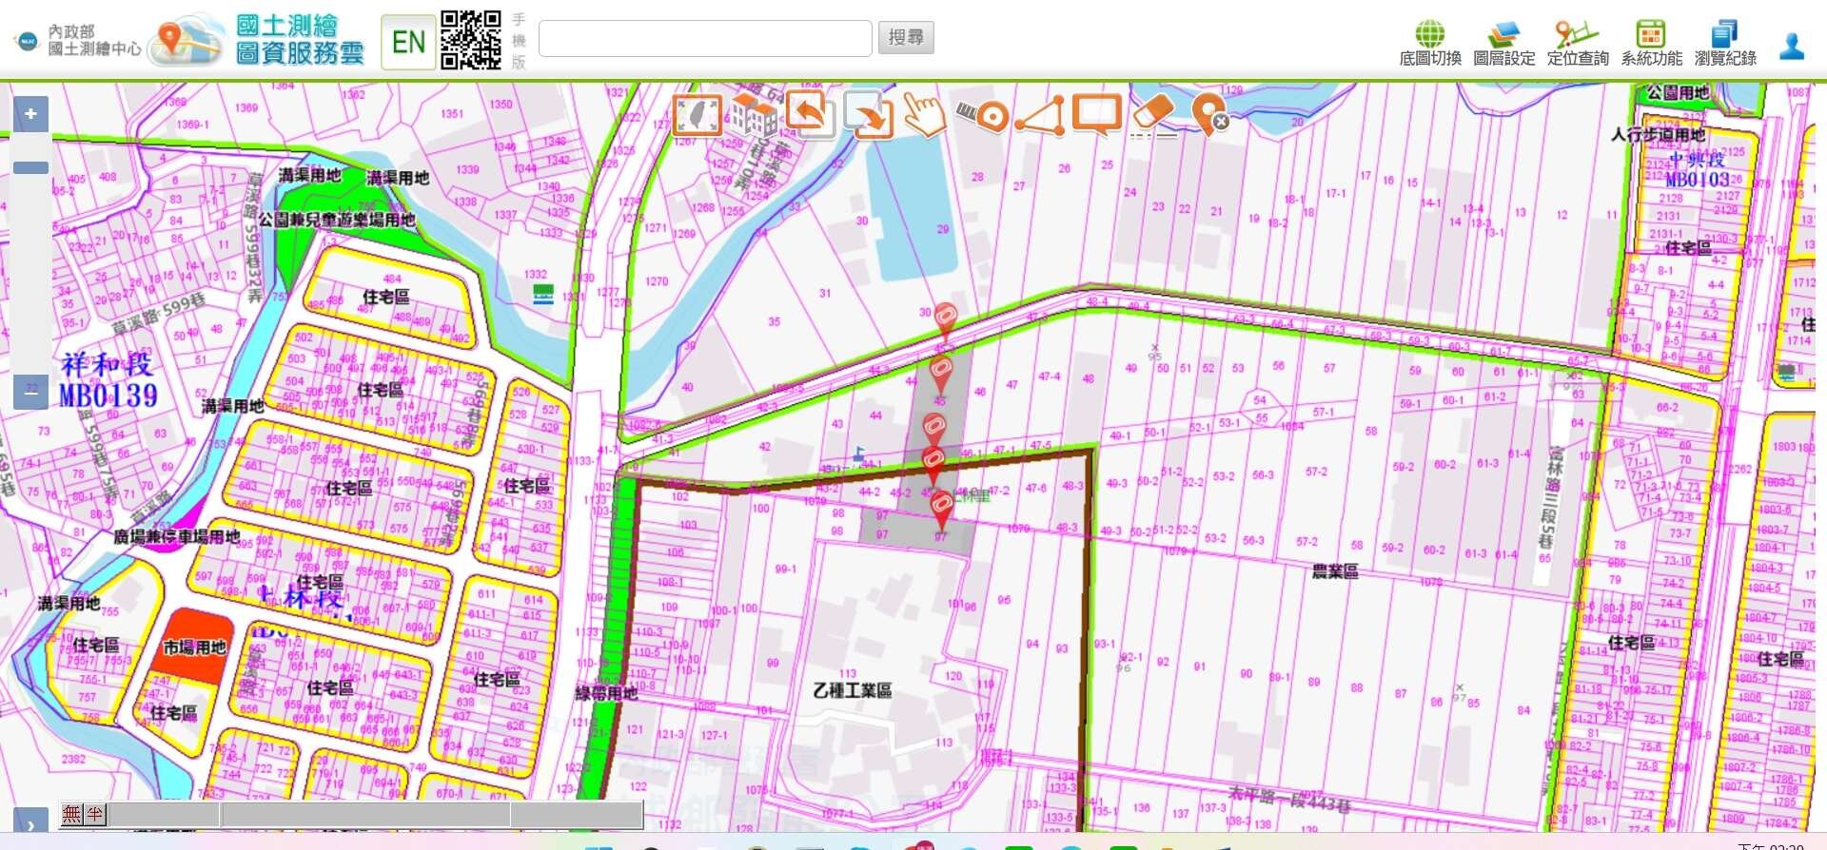Viewport: 1827px width, 850px height.
Task: Open the 圖層設定 layer settings menu
Action: (x=1503, y=43)
